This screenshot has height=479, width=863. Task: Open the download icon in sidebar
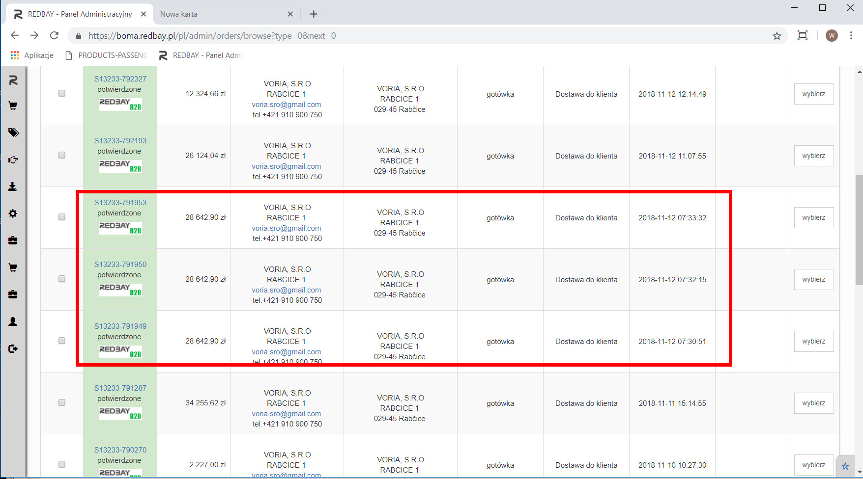[x=13, y=186]
